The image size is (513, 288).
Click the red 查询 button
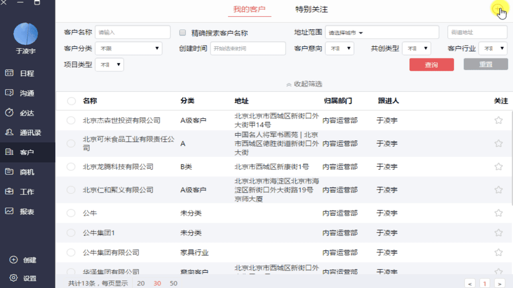click(x=431, y=64)
